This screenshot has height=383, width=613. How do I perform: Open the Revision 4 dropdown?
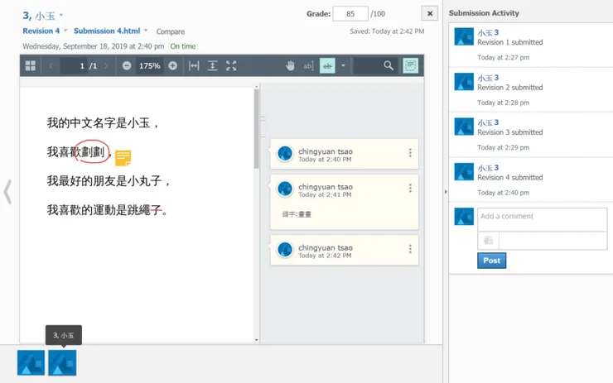tap(65, 31)
